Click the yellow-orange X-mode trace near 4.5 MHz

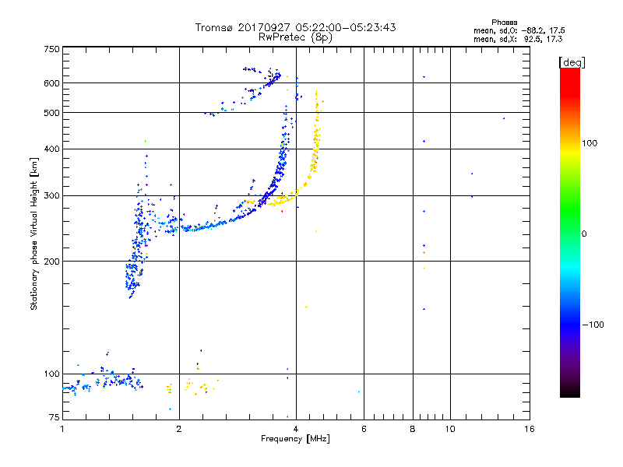coord(315,147)
